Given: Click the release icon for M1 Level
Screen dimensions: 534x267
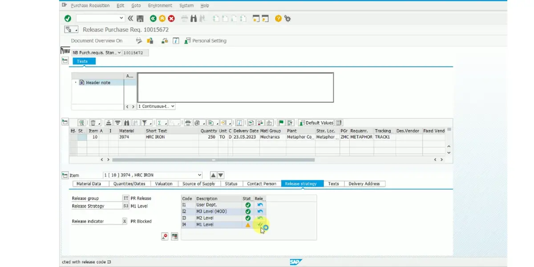Looking at the screenshot, I should [260, 225].
